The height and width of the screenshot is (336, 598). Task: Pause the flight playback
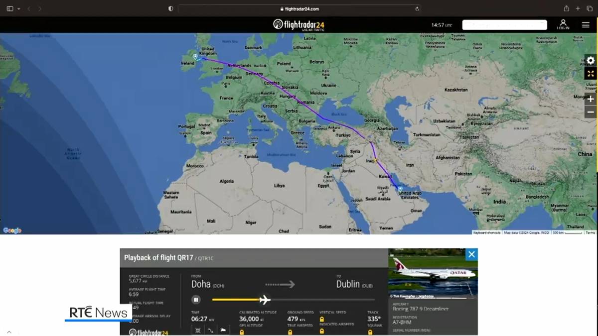pyautogui.click(x=196, y=300)
